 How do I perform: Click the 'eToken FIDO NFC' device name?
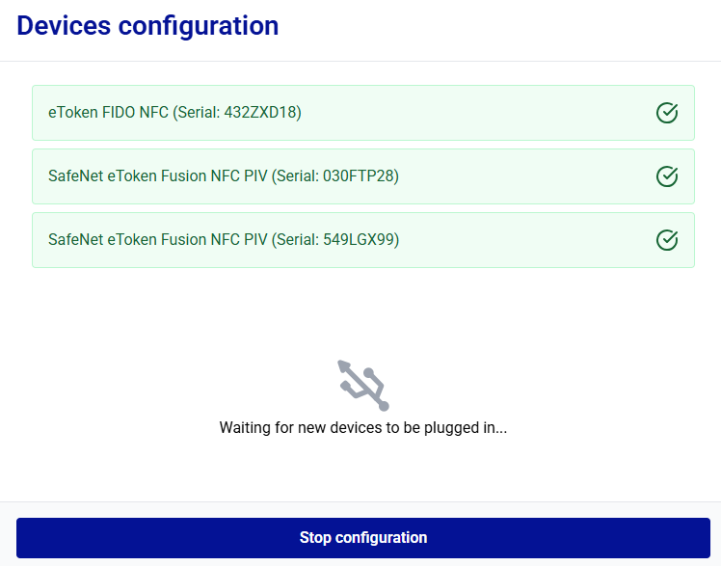(x=108, y=113)
